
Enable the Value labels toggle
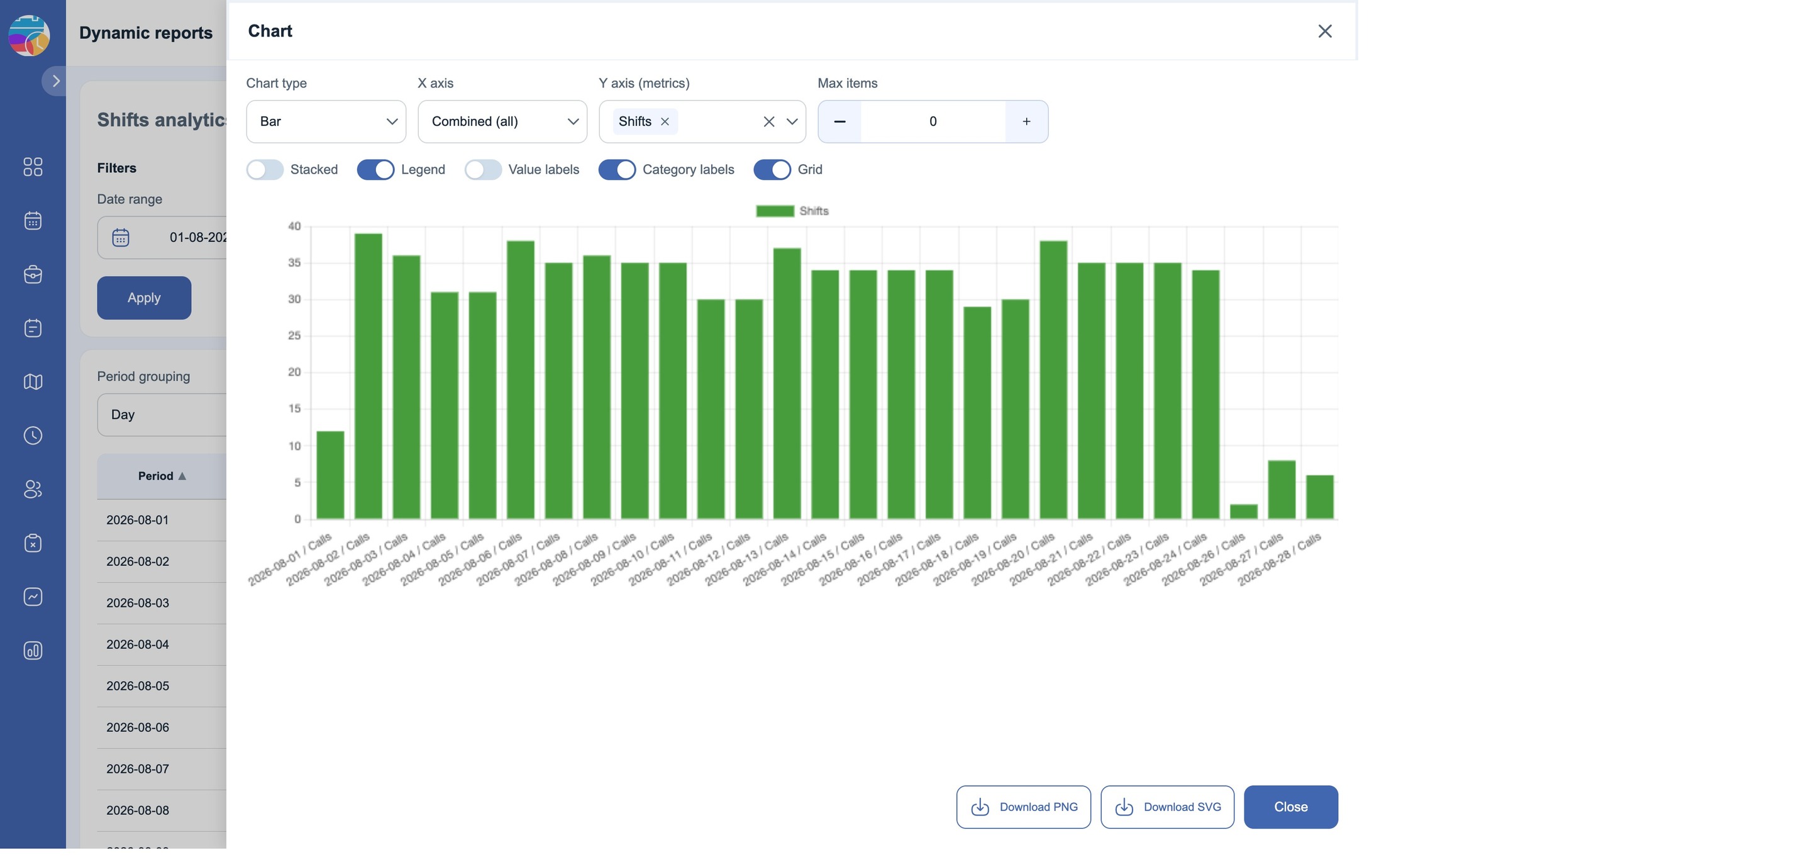click(483, 170)
